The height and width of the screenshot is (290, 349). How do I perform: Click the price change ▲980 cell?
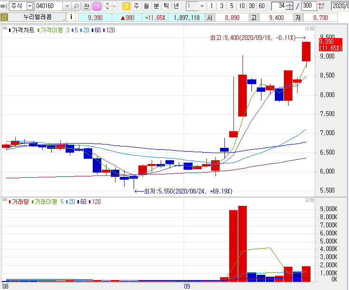[x=127, y=18]
